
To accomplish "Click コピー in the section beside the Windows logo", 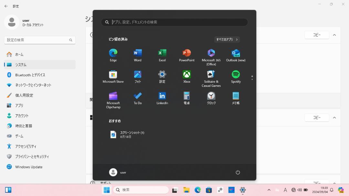I will (317, 118).
